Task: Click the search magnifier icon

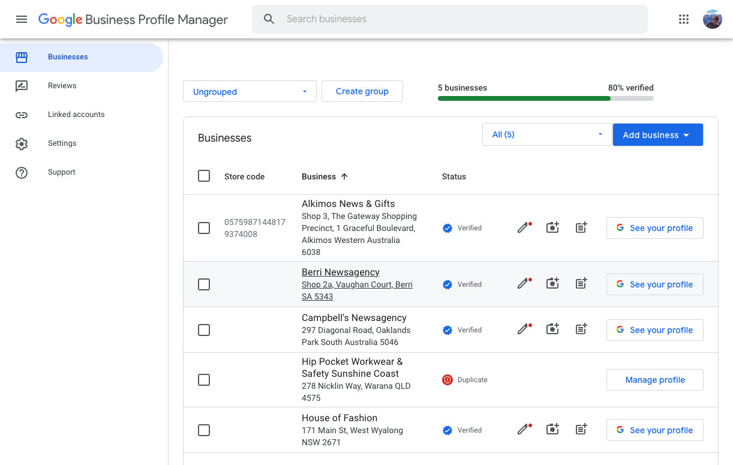Action: click(x=269, y=19)
